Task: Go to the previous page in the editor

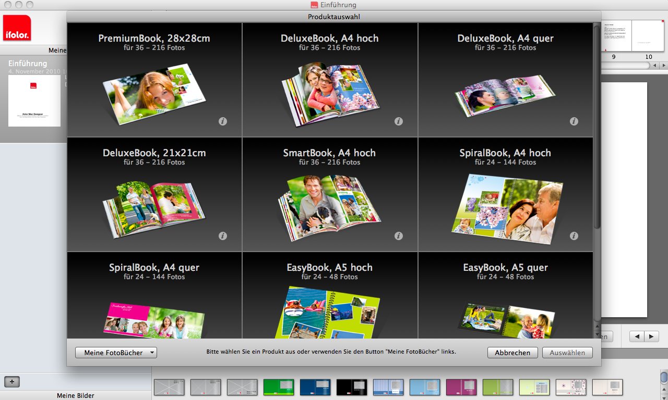Action: pyautogui.click(x=637, y=336)
